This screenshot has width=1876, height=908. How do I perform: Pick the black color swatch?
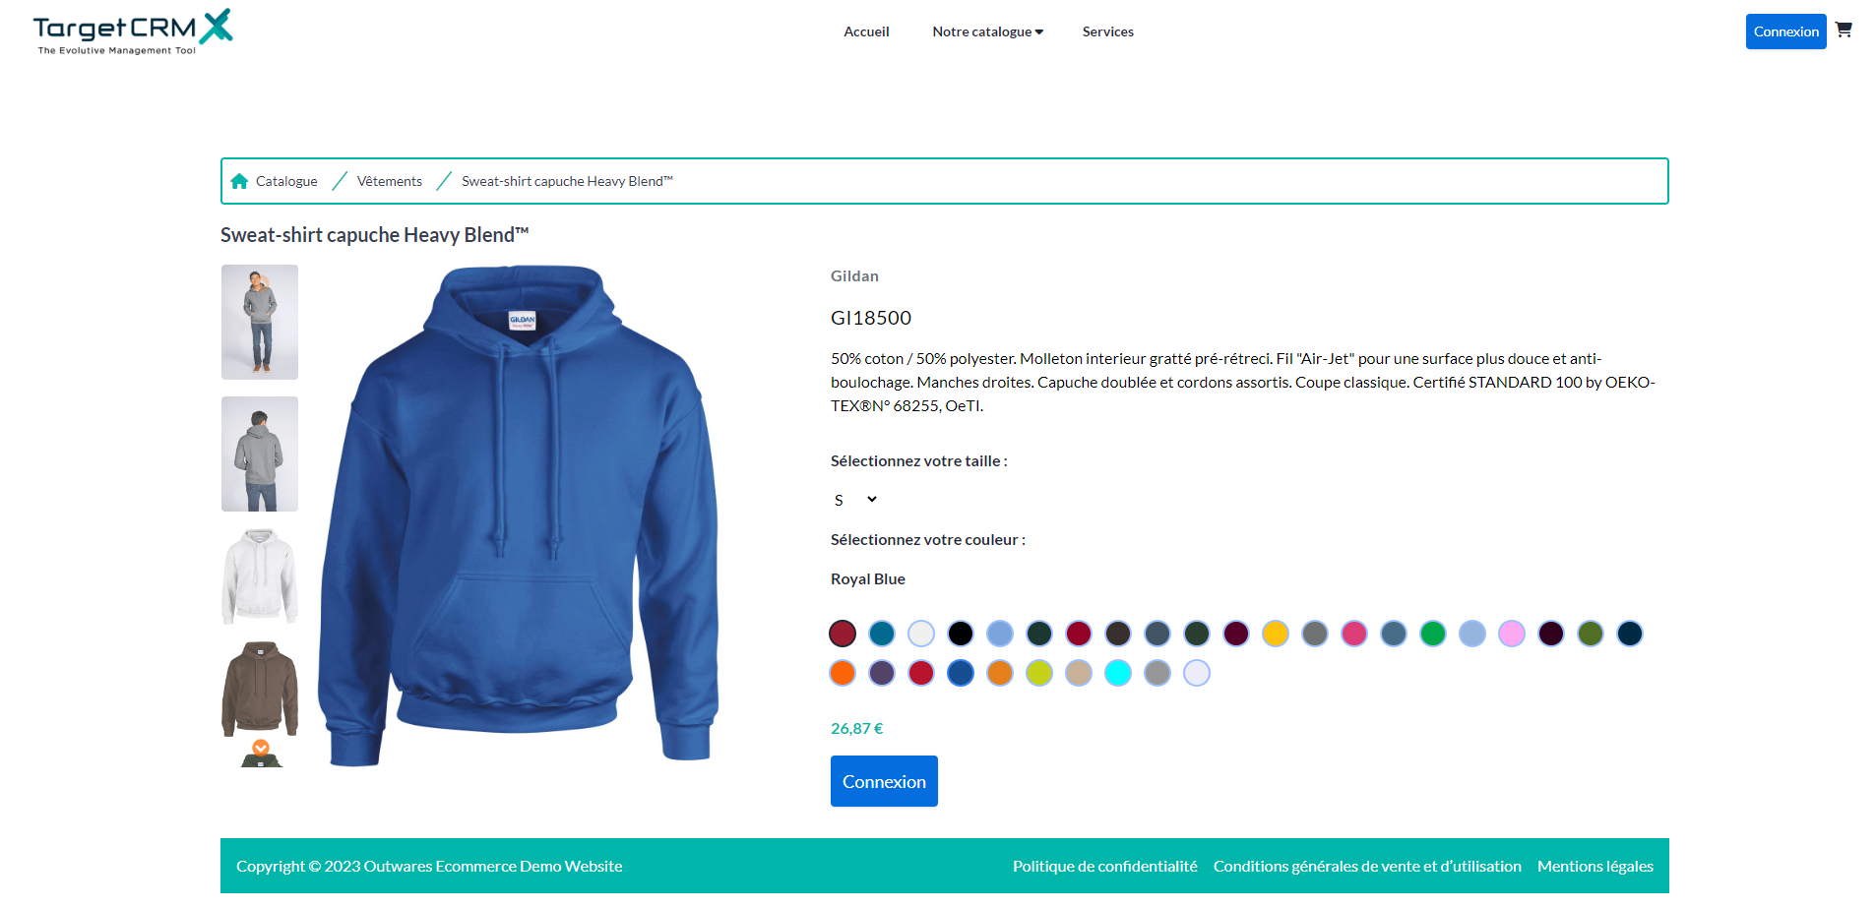pyautogui.click(x=961, y=634)
